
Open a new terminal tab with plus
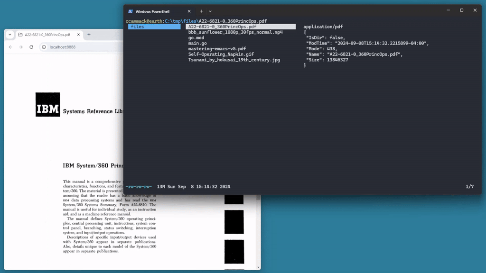tap(201, 11)
